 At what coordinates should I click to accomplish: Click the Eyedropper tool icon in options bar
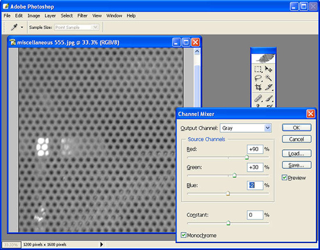[14, 27]
